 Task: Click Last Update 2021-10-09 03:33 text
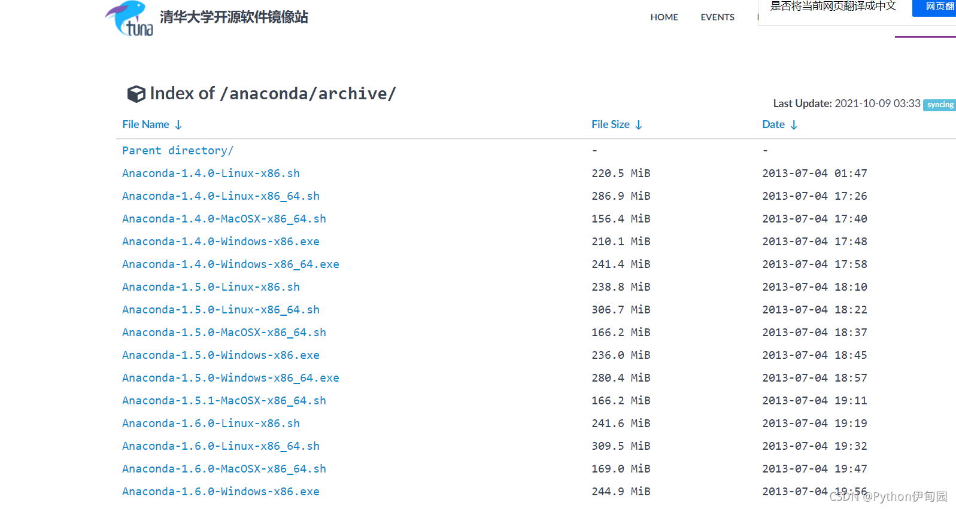[846, 103]
